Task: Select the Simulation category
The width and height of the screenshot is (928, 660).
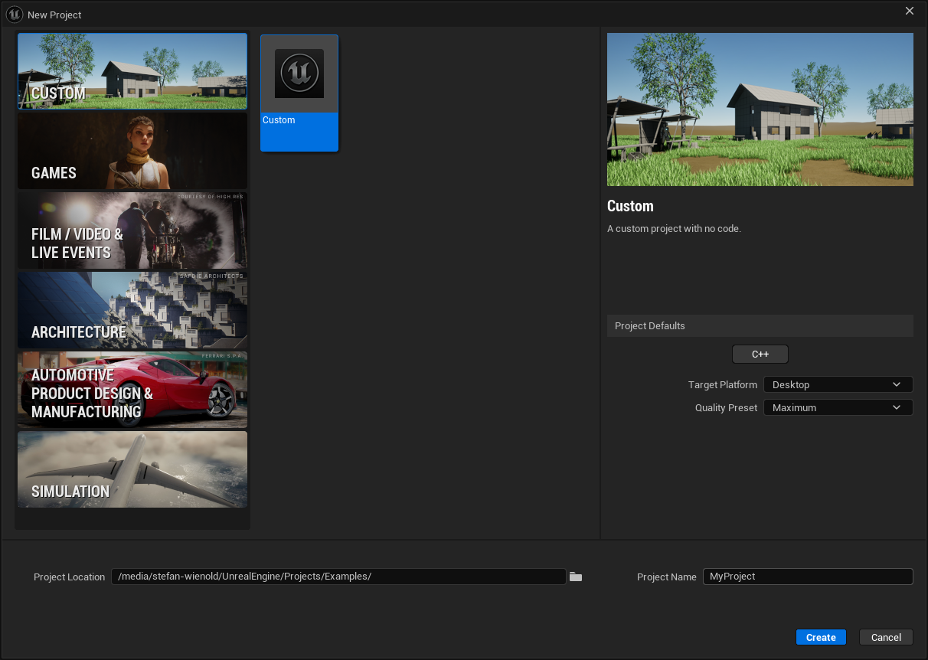Action: pyautogui.click(x=132, y=470)
